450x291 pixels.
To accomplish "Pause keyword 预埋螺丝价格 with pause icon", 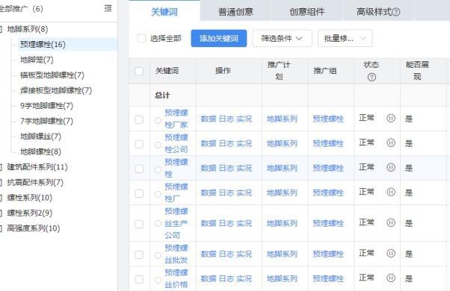I will [x=391, y=278].
